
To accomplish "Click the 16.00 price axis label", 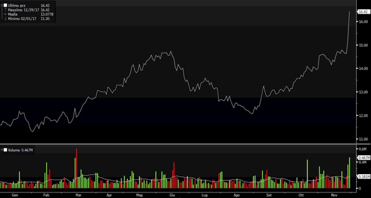I will (x=363, y=22).
